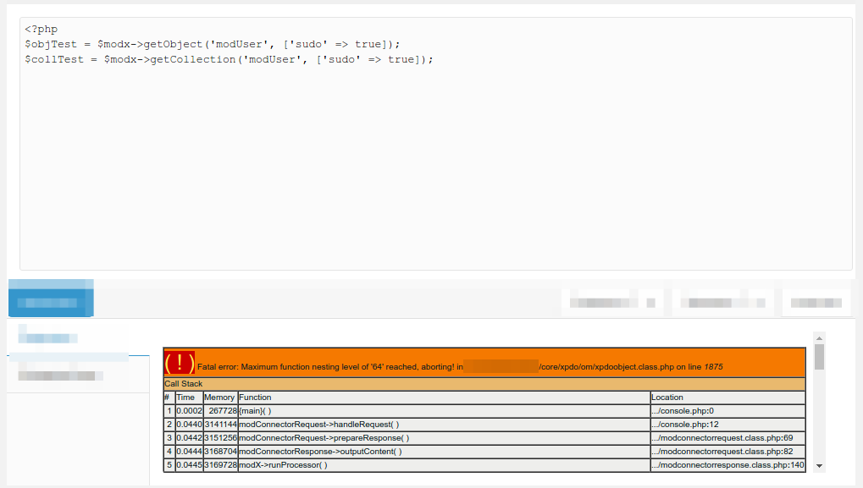863x488 pixels.
Task: Select the blurred tab above the output
Action: pyautogui.click(x=48, y=337)
